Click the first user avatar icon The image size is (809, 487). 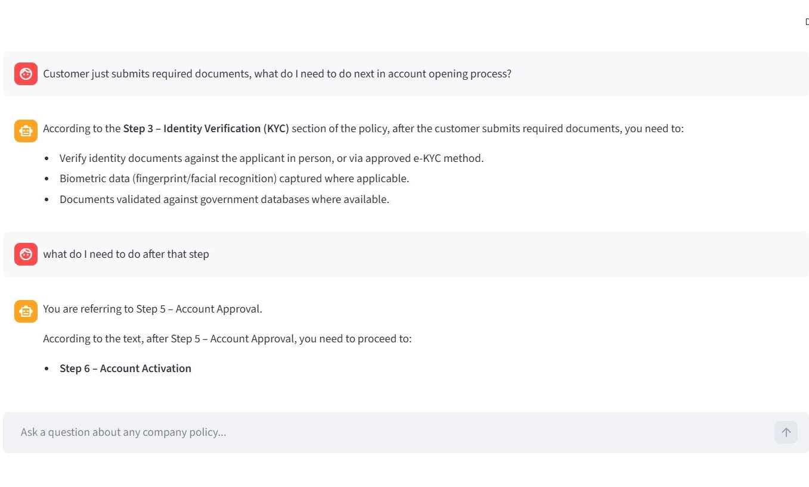[x=26, y=74]
